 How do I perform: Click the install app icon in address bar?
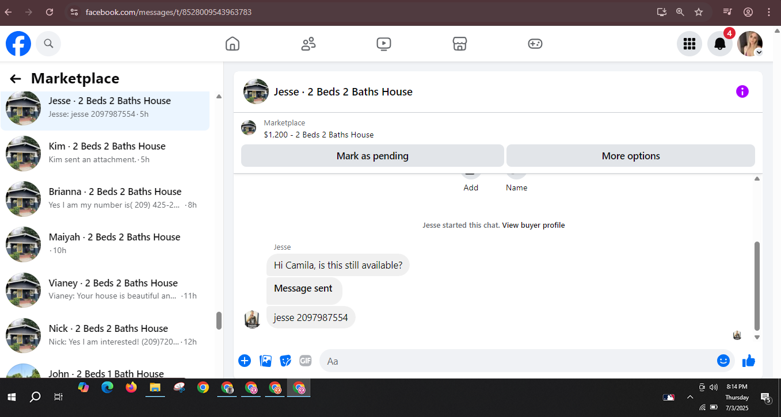661,12
